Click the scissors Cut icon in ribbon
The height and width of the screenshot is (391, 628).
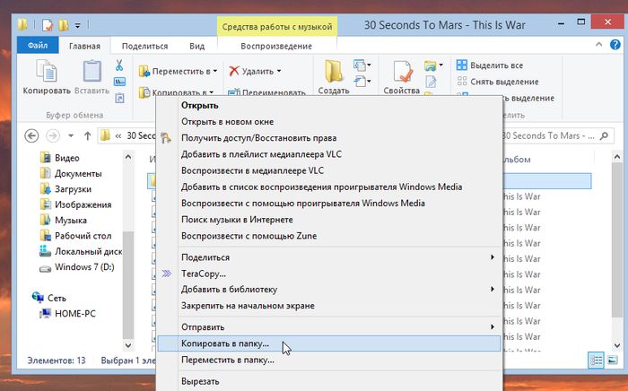click(119, 65)
